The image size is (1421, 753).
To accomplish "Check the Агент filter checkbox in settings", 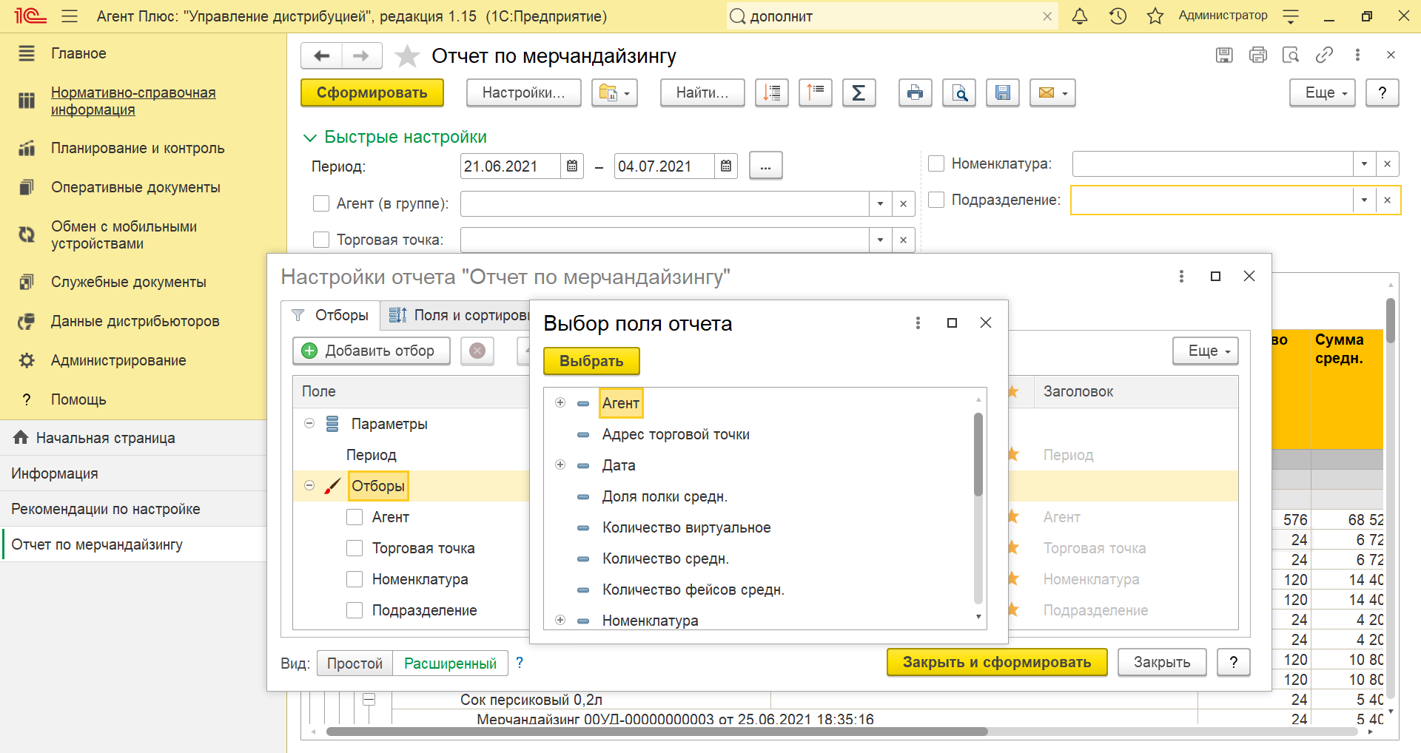I will (x=355, y=517).
